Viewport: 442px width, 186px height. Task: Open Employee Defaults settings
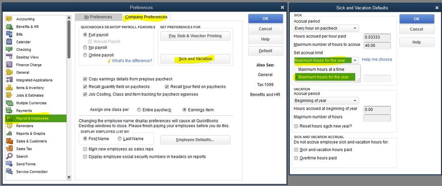pyautogui.click(x=196, y=140)
